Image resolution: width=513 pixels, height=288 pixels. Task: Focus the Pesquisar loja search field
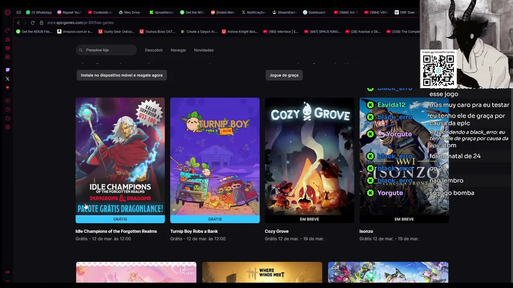(x=106, y=50)
